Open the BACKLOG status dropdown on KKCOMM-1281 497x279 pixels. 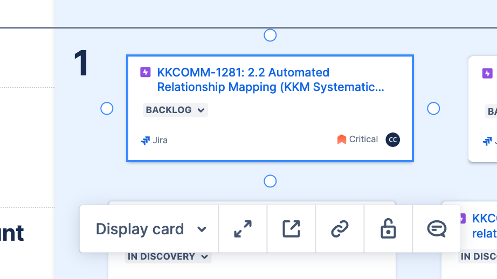tap(175, 110)
